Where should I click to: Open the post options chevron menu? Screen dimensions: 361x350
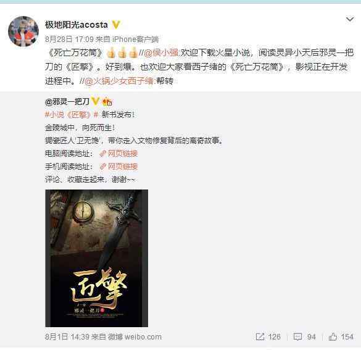[x=350, y=19]
